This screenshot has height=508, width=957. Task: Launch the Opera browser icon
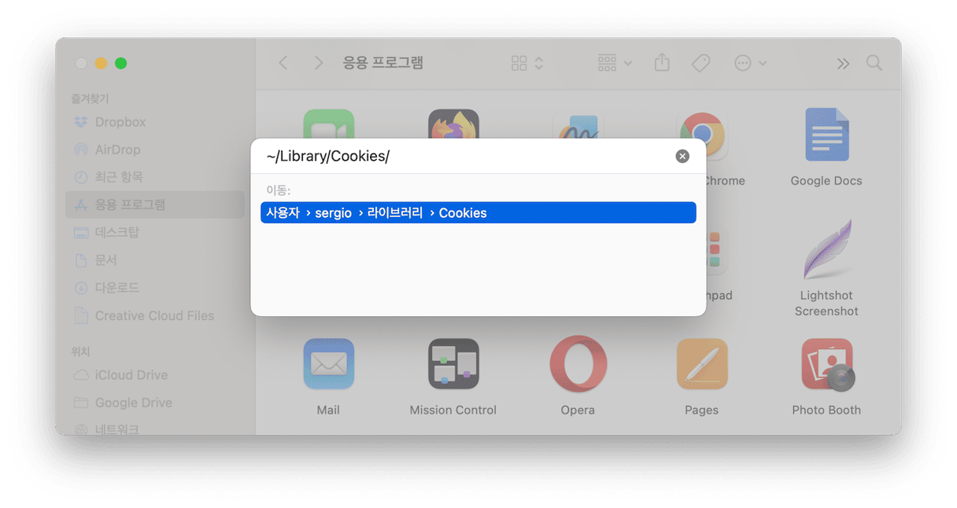tap(578, 364)
